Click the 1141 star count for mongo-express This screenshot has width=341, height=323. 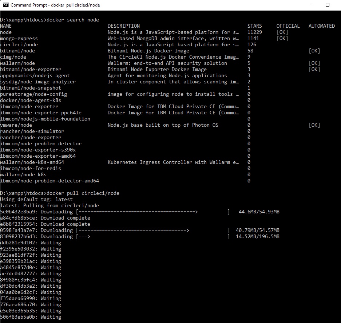(x=253, y=38)
